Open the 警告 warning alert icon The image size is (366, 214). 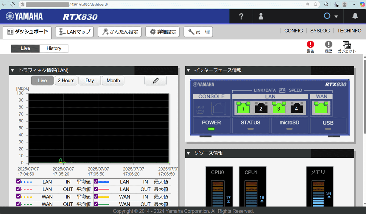coord(310,47)
